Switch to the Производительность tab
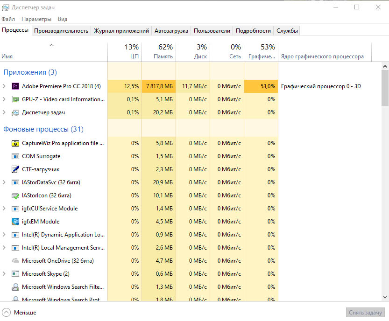The height and width of the screenshot is (321, 389). 61,31
